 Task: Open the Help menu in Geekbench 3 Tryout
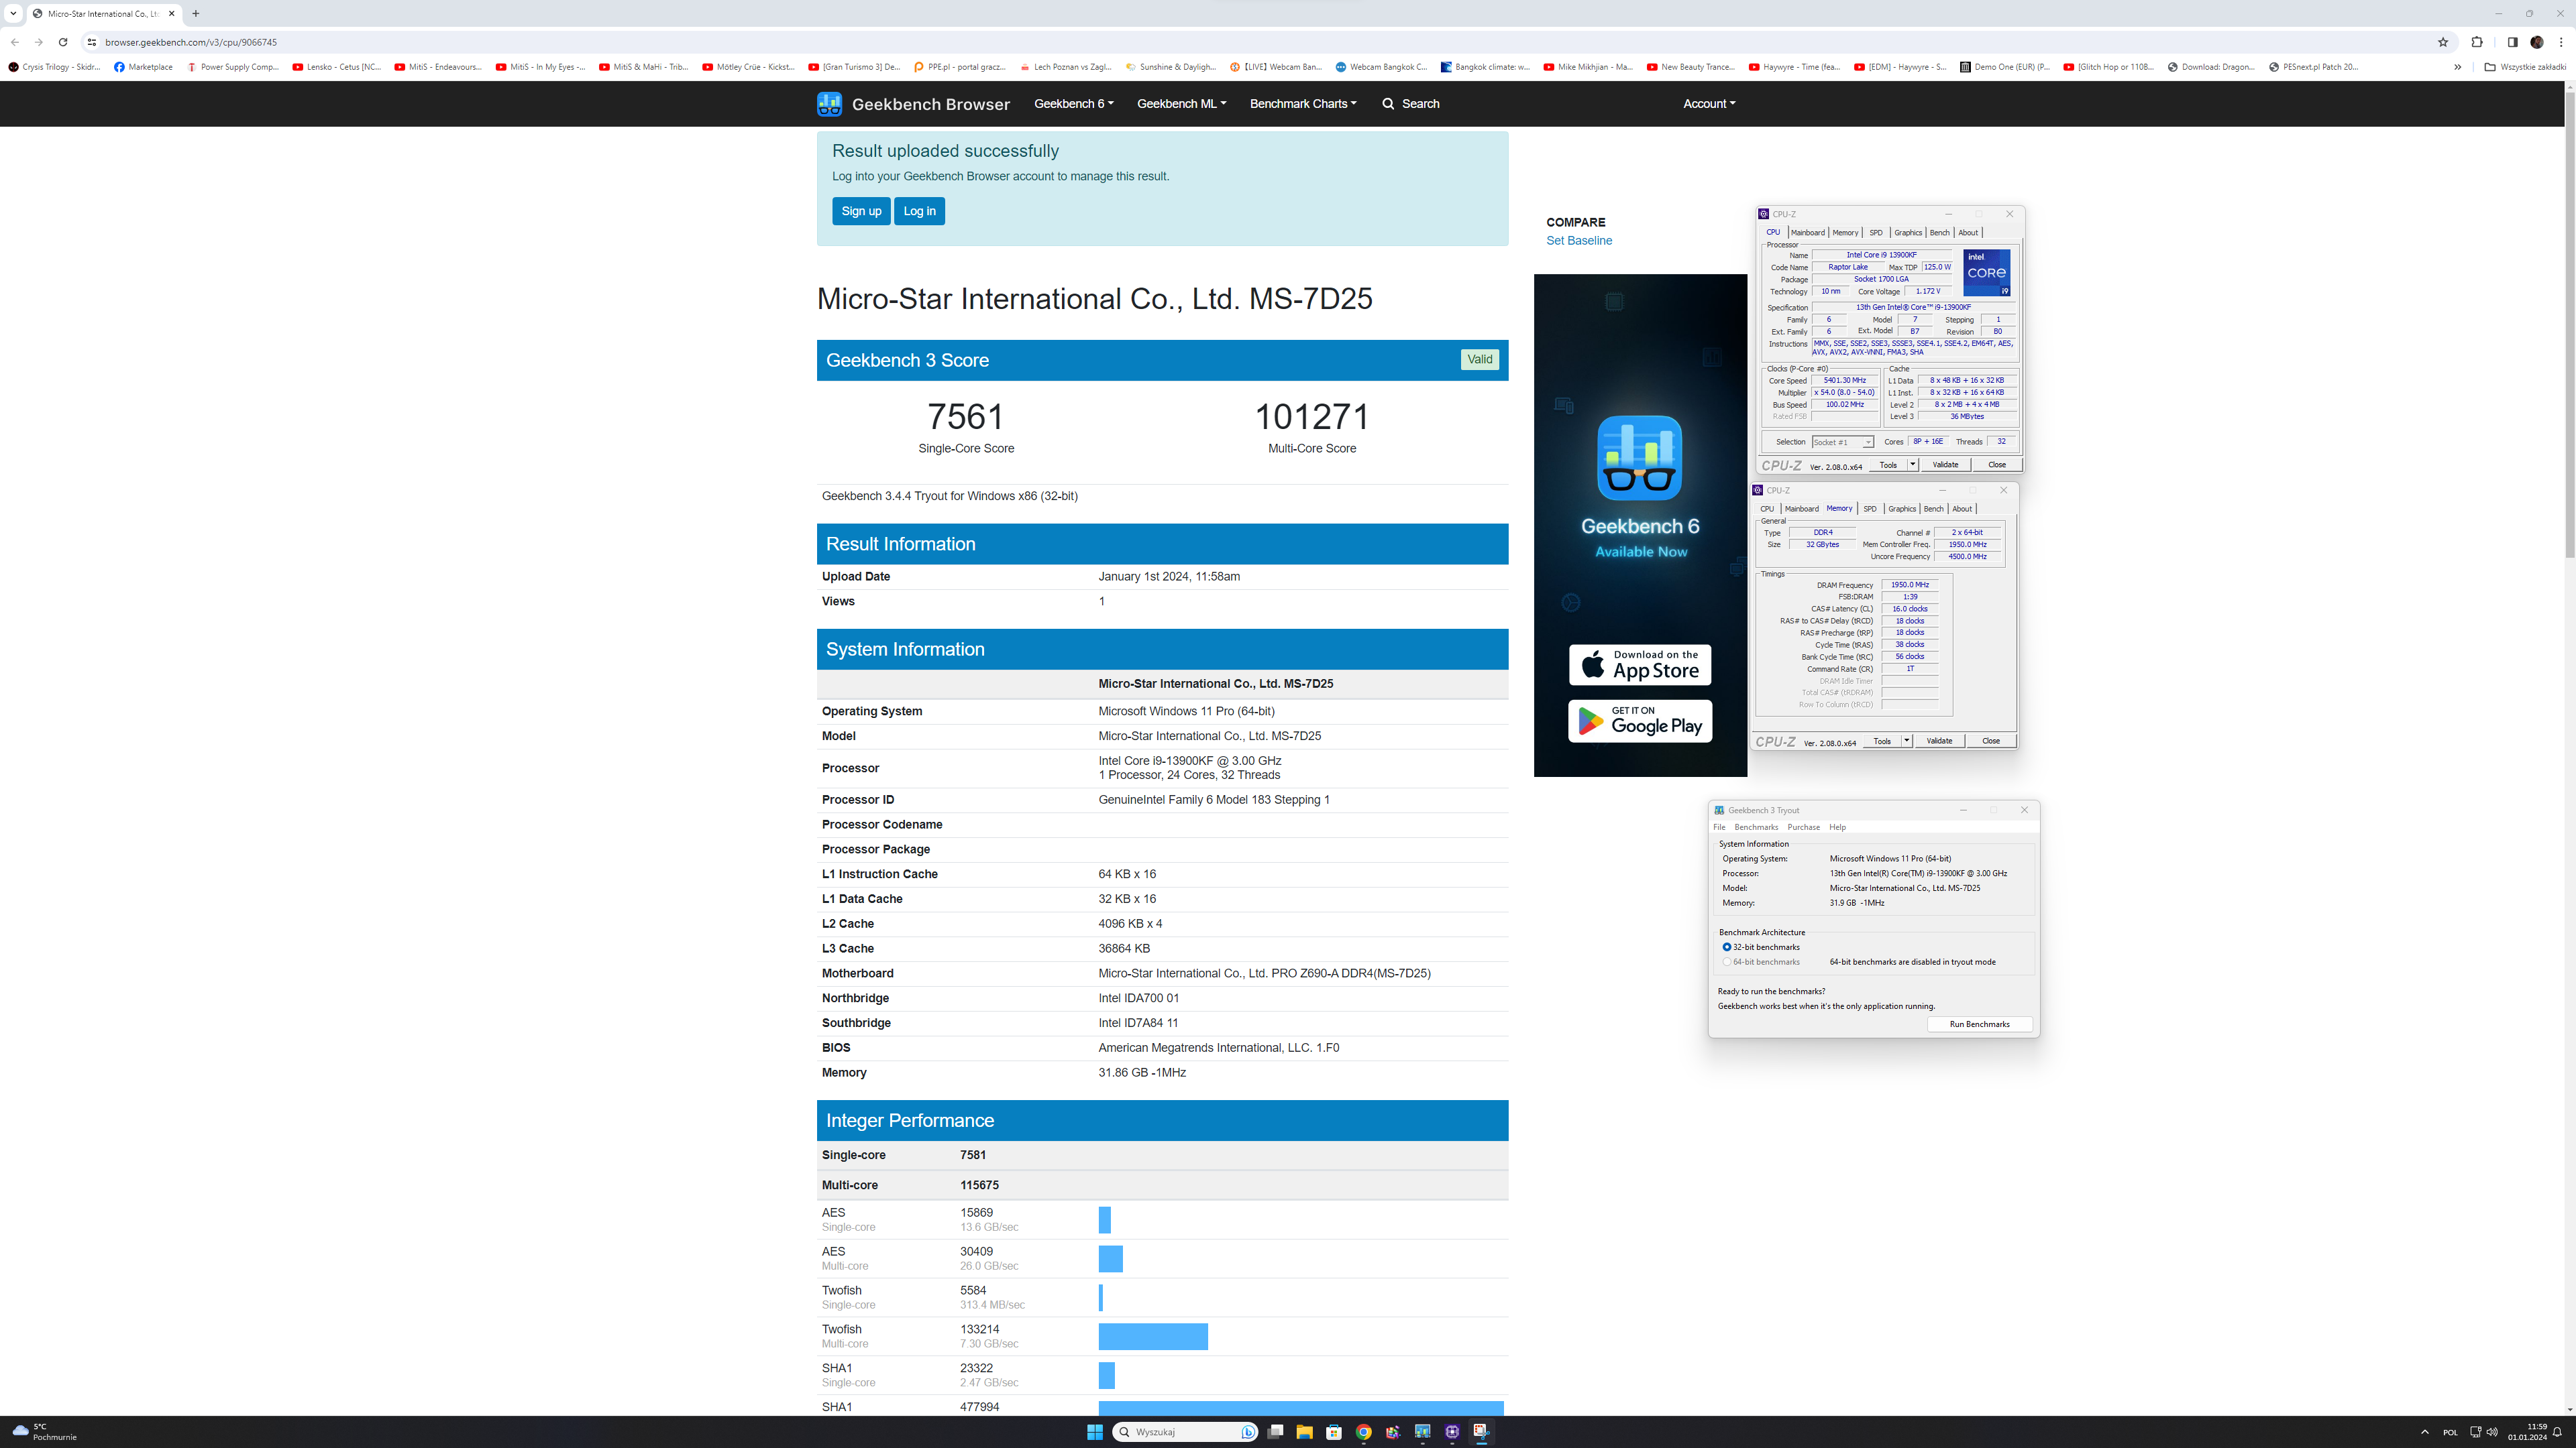pyautogui.click(x=1838, y=827)
